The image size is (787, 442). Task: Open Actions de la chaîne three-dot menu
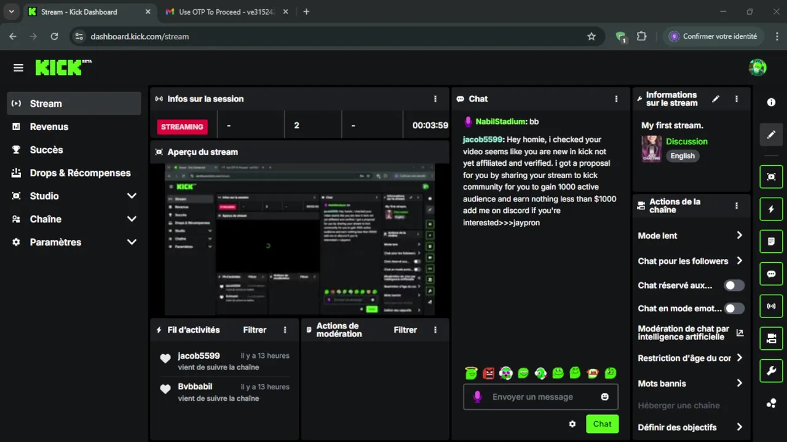[737, 206]
